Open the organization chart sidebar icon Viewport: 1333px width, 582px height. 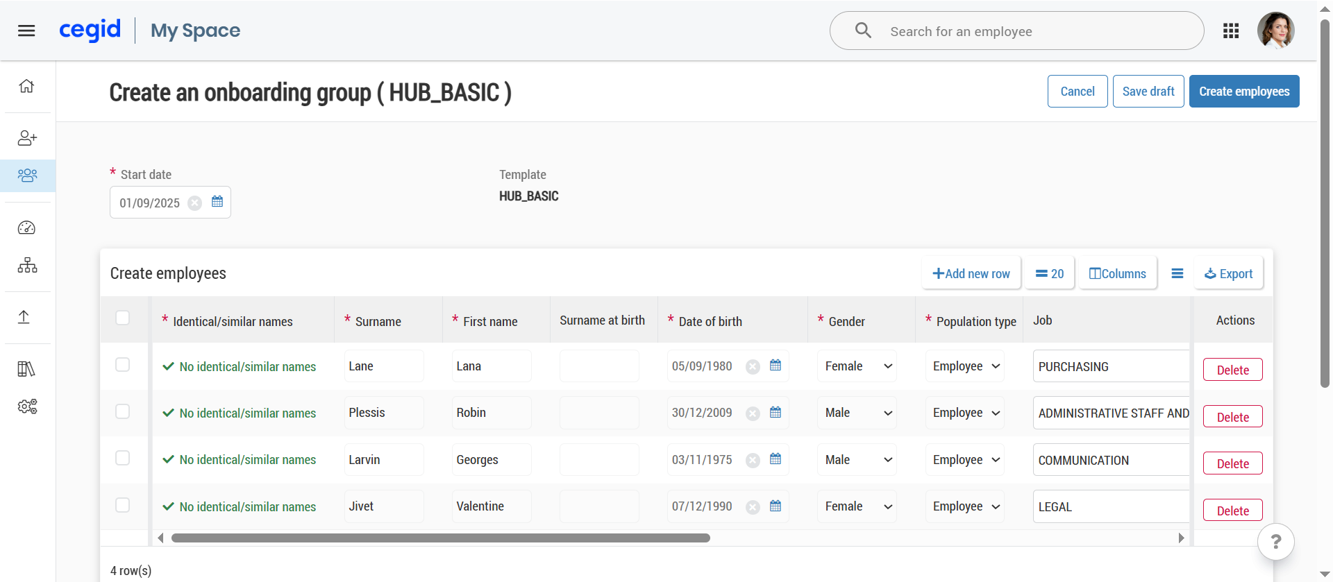click(27, 265)
